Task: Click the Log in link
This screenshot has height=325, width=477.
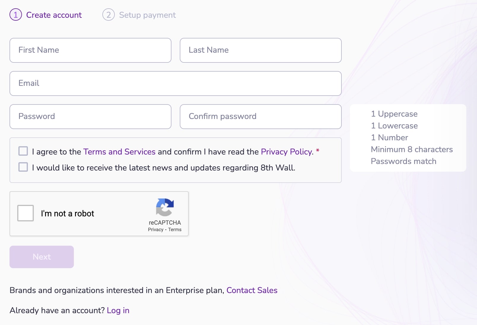Action: tap(118, 310)
